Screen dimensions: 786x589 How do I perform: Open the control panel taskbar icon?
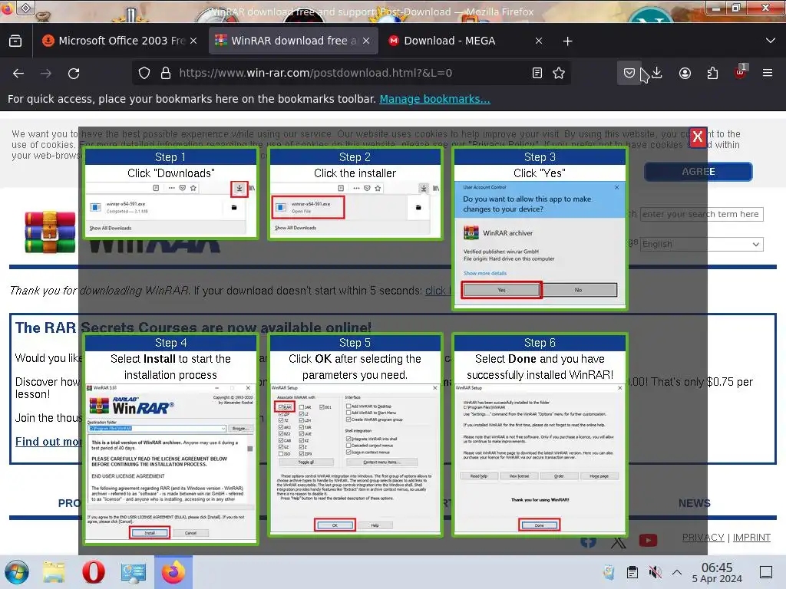[x=134, y=572]
